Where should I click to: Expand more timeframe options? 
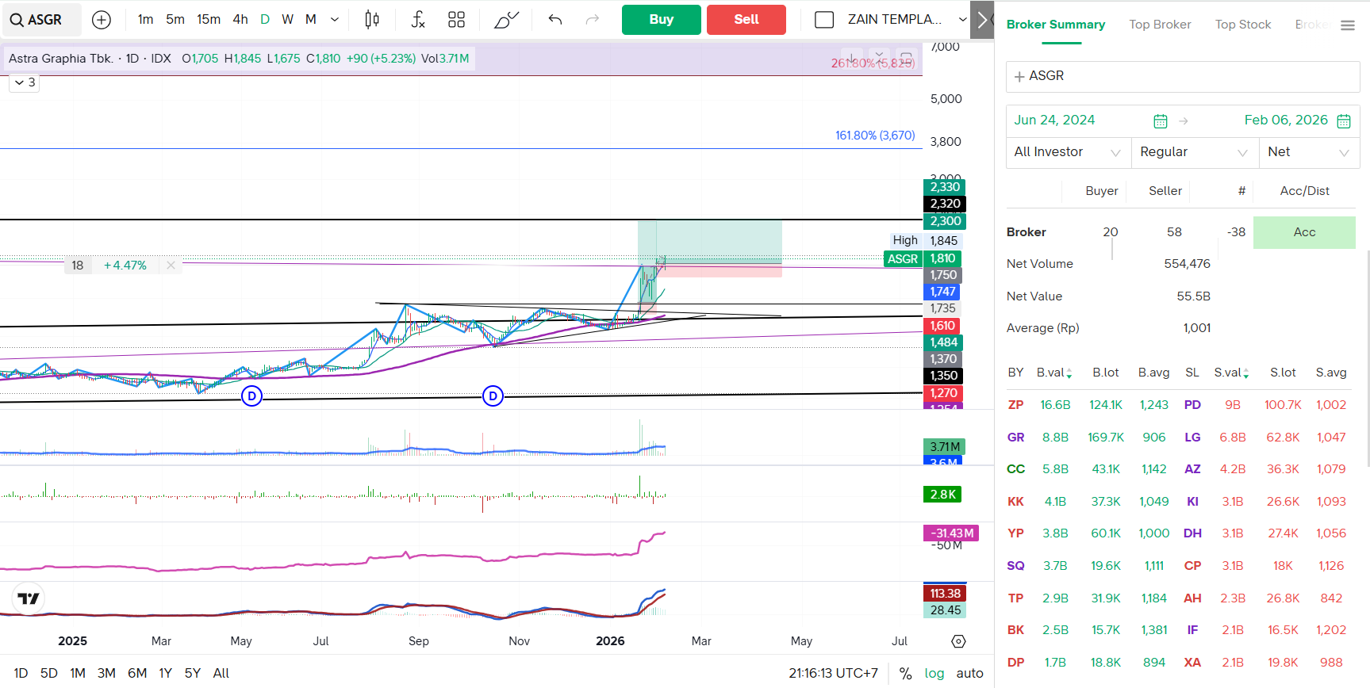pos(335,20)
